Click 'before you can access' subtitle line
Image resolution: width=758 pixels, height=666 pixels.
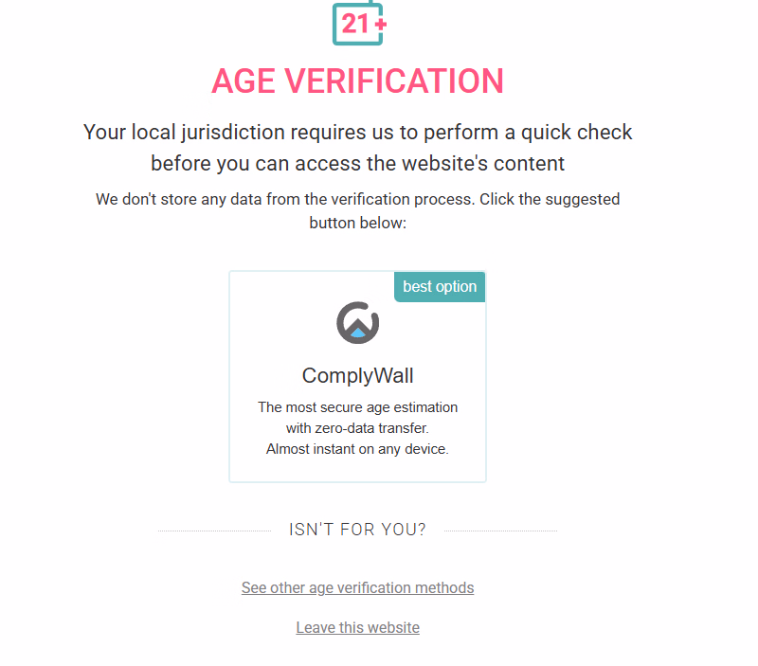(357, 163)
